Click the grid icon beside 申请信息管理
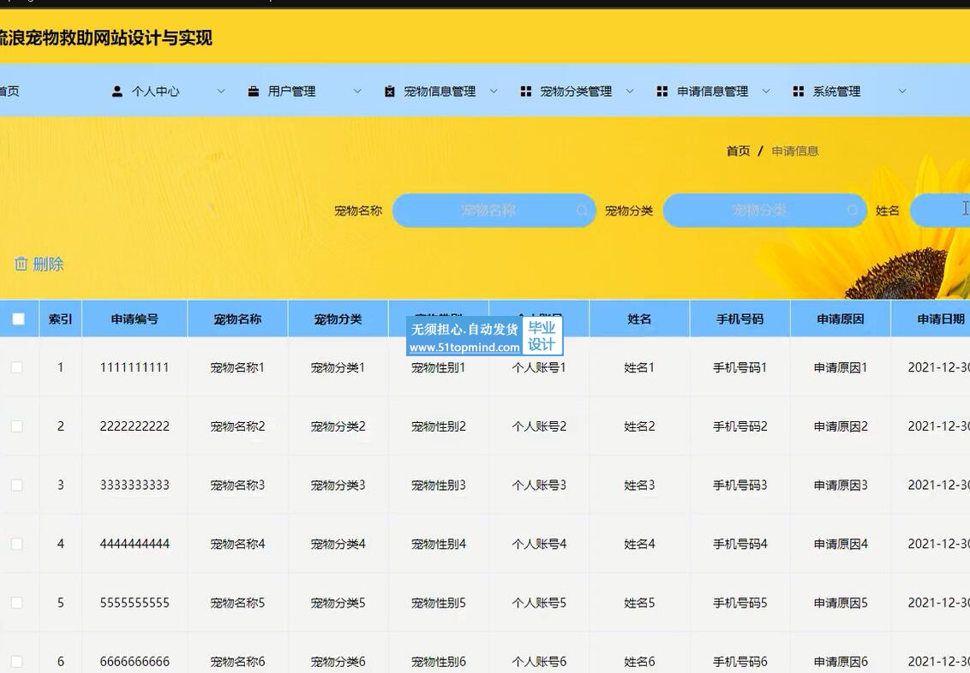970x673 pixels. tap(662, 92)
